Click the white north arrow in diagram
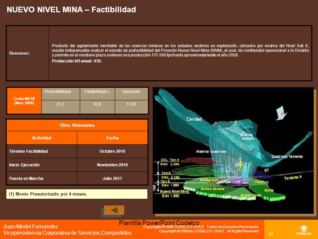Image resolution: width=318 pixels, height=239 pixels. coord(281,113)
